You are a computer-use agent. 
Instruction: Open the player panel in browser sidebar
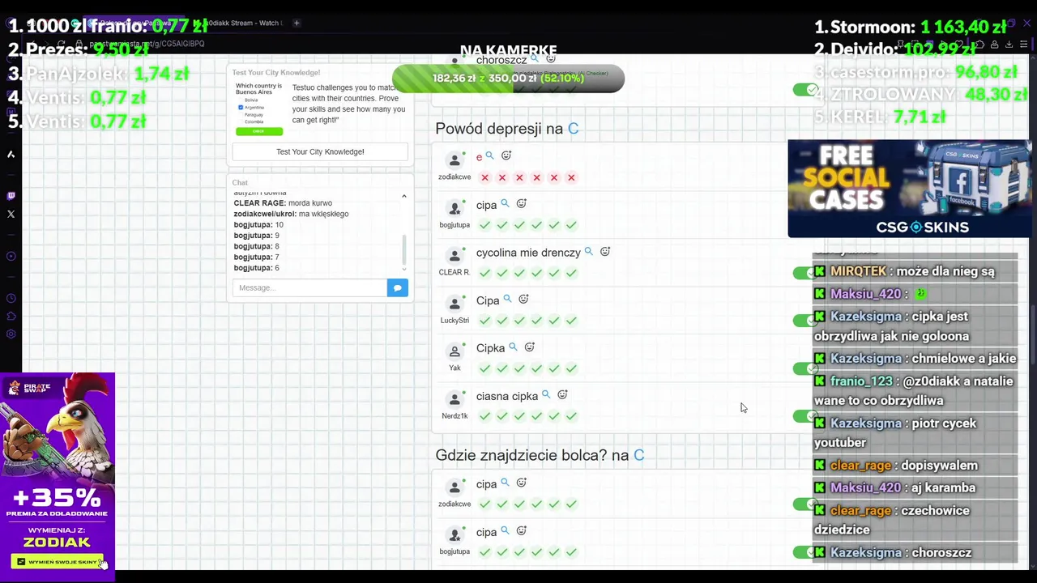coord(11,257)
